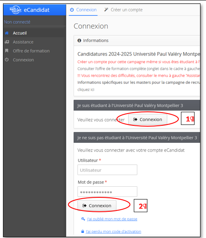Click Connexion button for Paul Valéry students
The height and width of the screenshot is (238, 206).
[148, 119]
